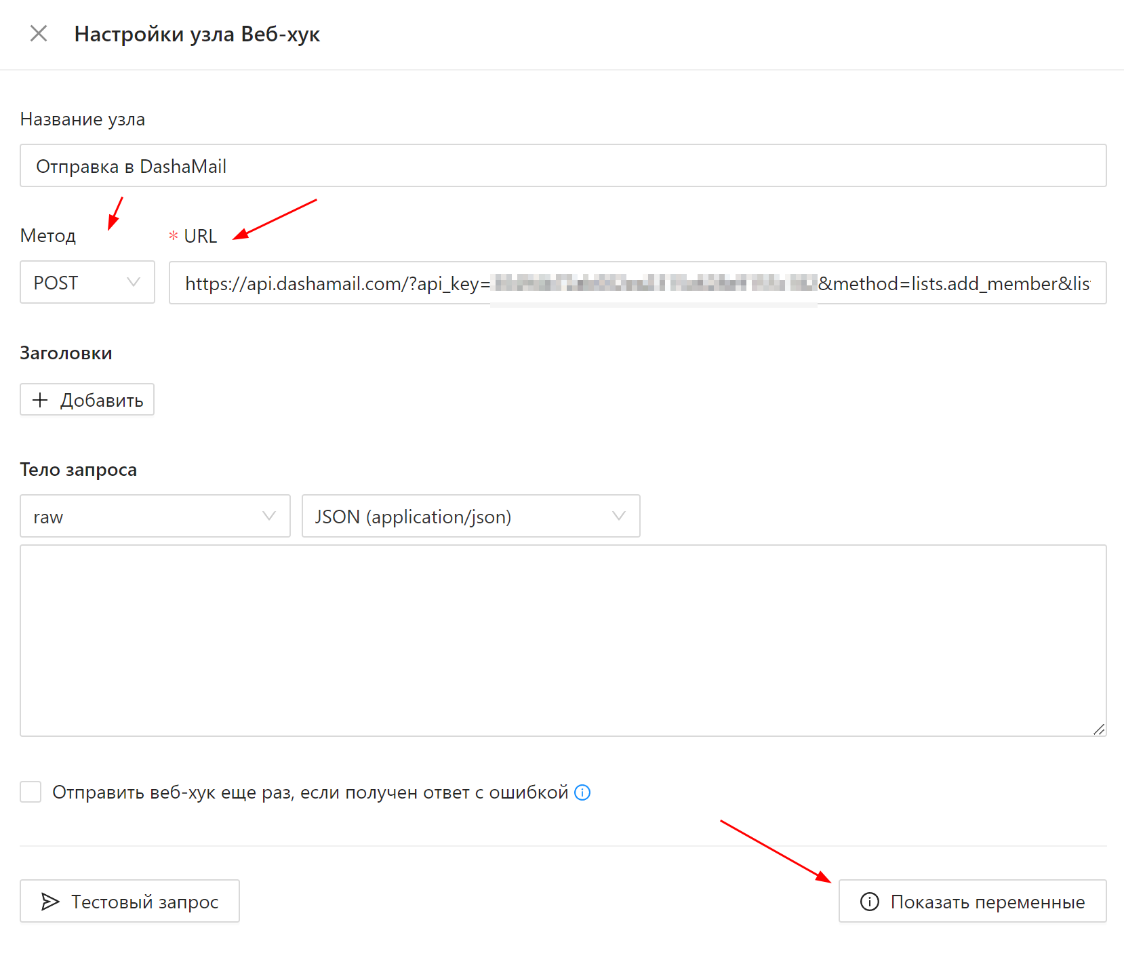The height and width of the screenshot is (966, 1124).
Task: Click the info icon beside retry webhook option
Action: [x=582, y=792]
